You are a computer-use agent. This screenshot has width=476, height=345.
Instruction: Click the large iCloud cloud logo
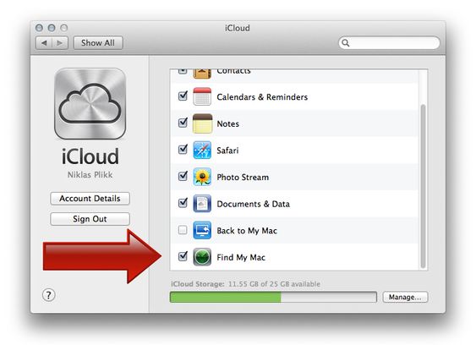(90, 104)
